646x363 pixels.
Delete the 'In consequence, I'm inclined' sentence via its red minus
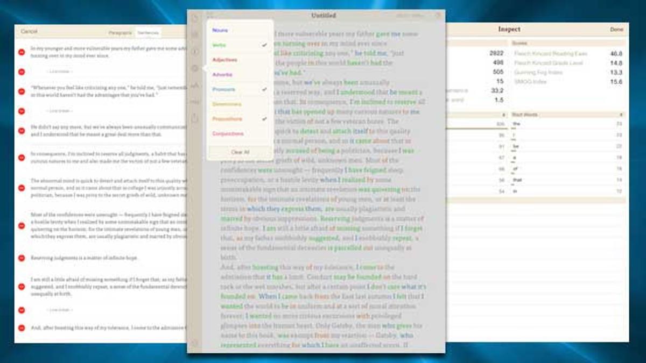pyautogui.click(x=22, y=158)
